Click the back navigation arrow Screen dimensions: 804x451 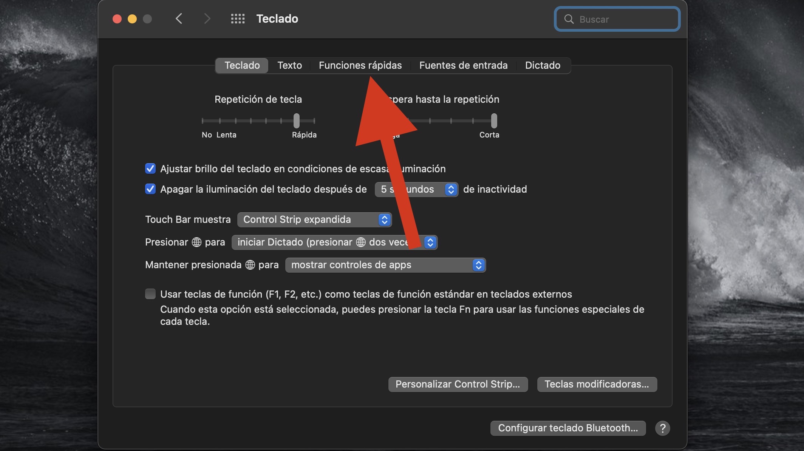click(x=179, y=19)
